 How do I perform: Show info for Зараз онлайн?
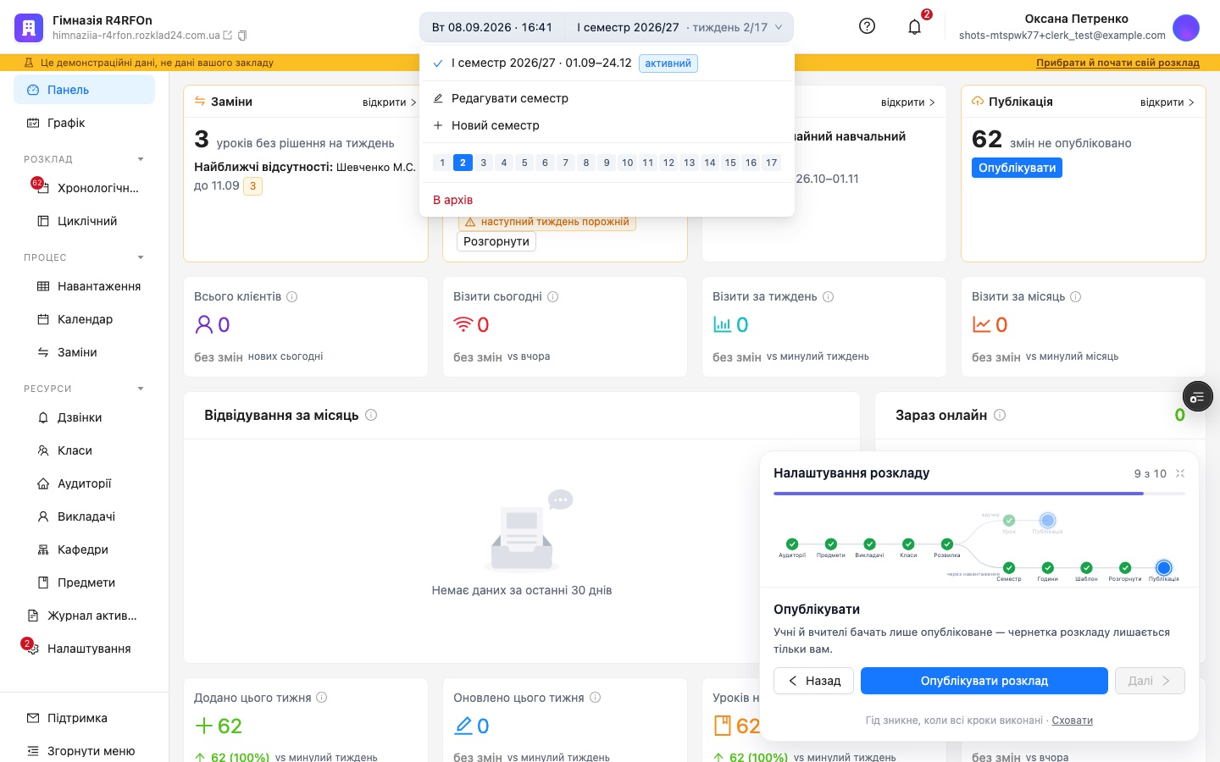(1000, 415)
